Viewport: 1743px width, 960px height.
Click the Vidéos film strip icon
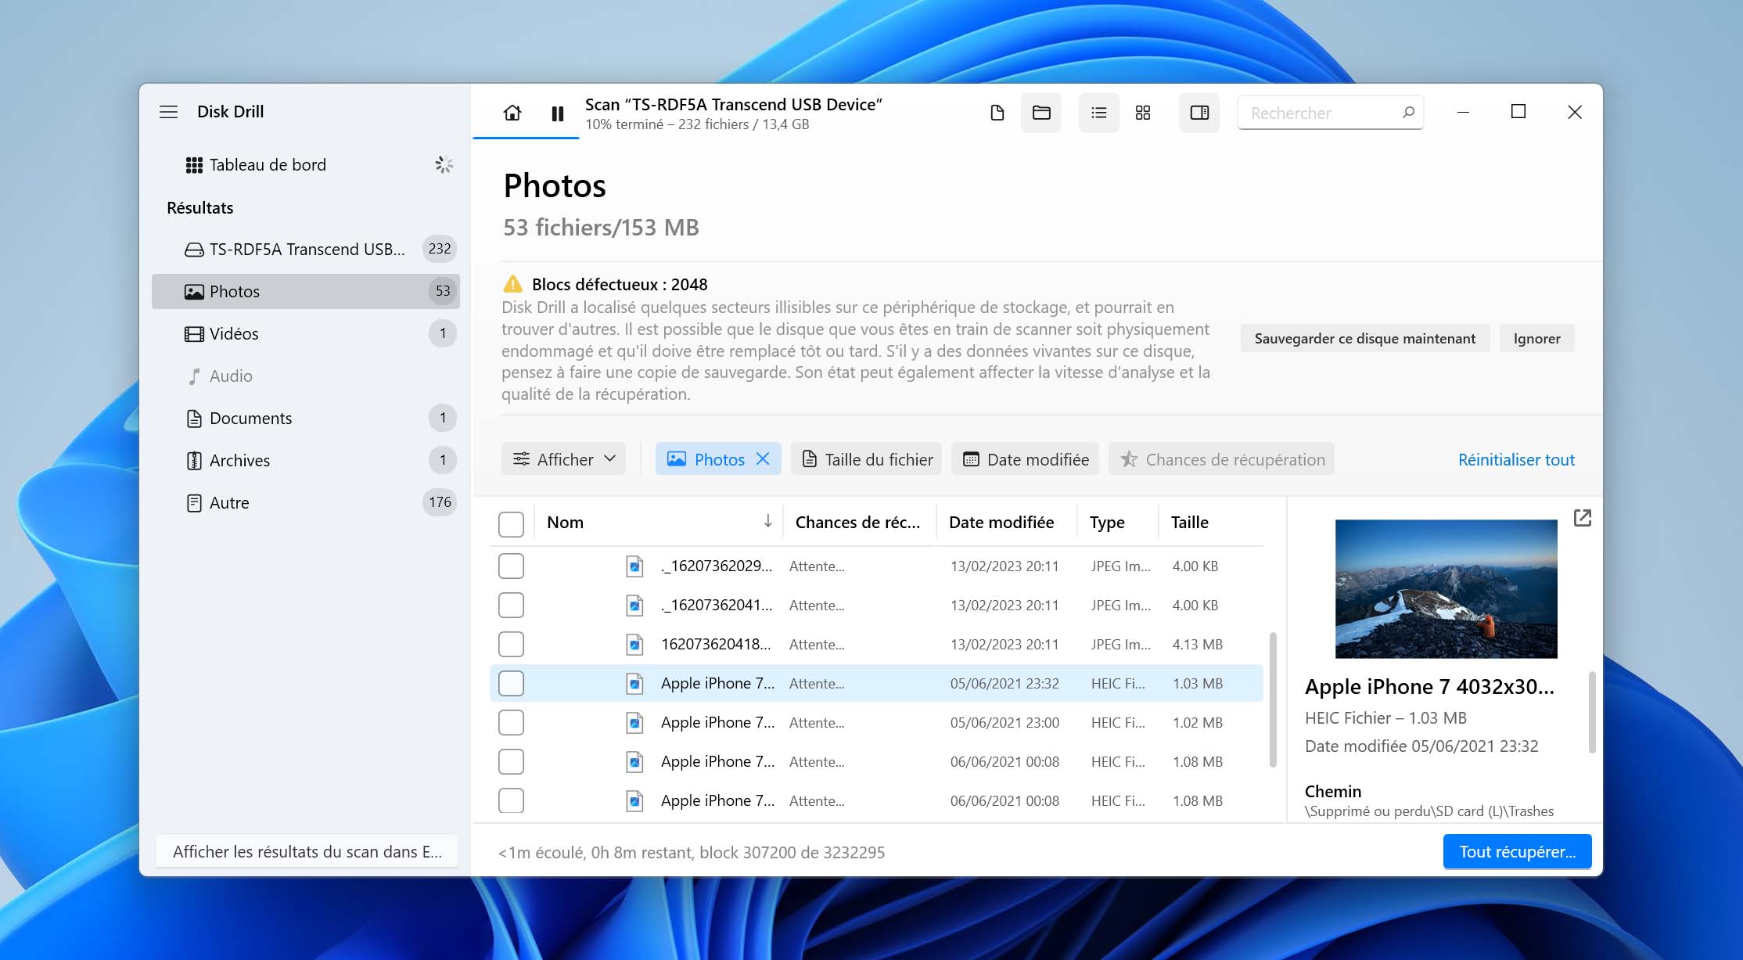[194, 333]
